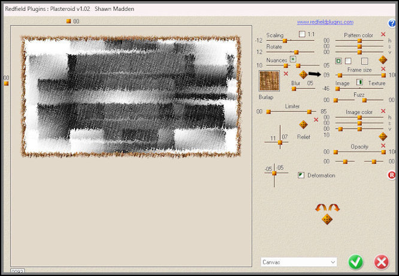Open the Canvas preset dropdown
Viewport: 399px width, 276px height.
[299, 262]
